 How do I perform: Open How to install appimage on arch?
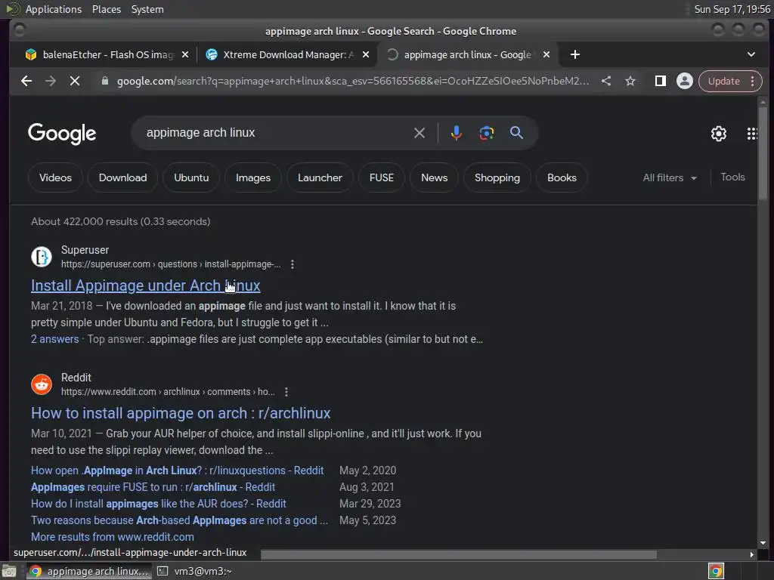point(181,413)
